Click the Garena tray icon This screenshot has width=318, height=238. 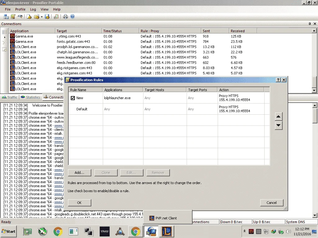click(251, 231)
